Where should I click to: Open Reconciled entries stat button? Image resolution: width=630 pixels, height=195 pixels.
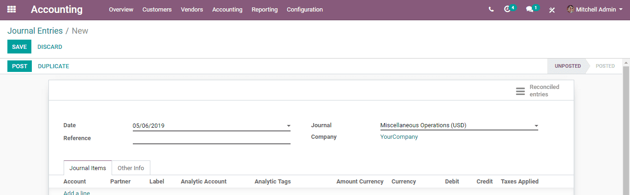pyautogui.click(x=542, y=90)
